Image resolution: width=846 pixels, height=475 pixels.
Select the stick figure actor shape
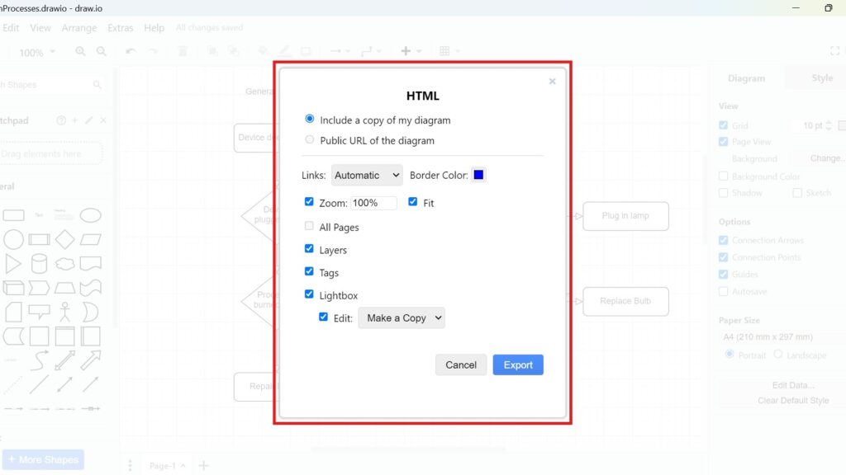[64, 312]
